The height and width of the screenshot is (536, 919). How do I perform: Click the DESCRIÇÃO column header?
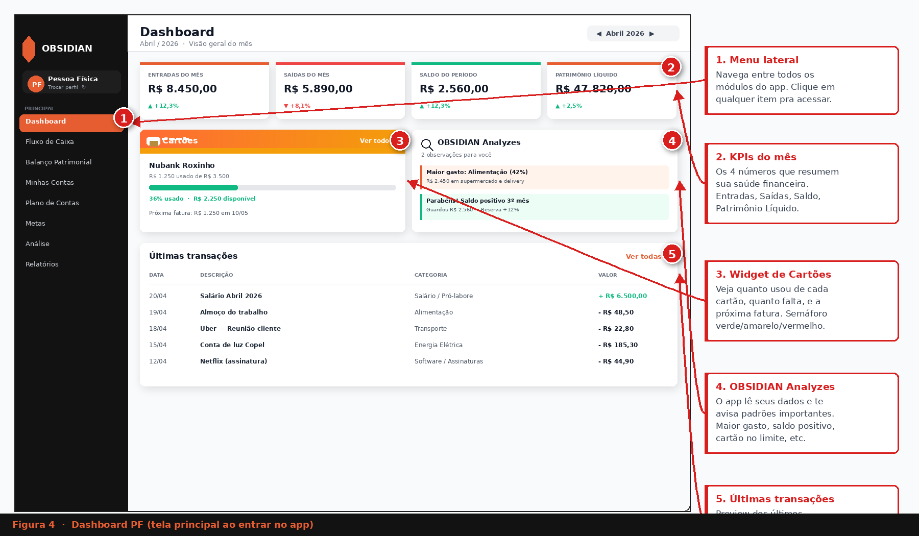point(216,275)
